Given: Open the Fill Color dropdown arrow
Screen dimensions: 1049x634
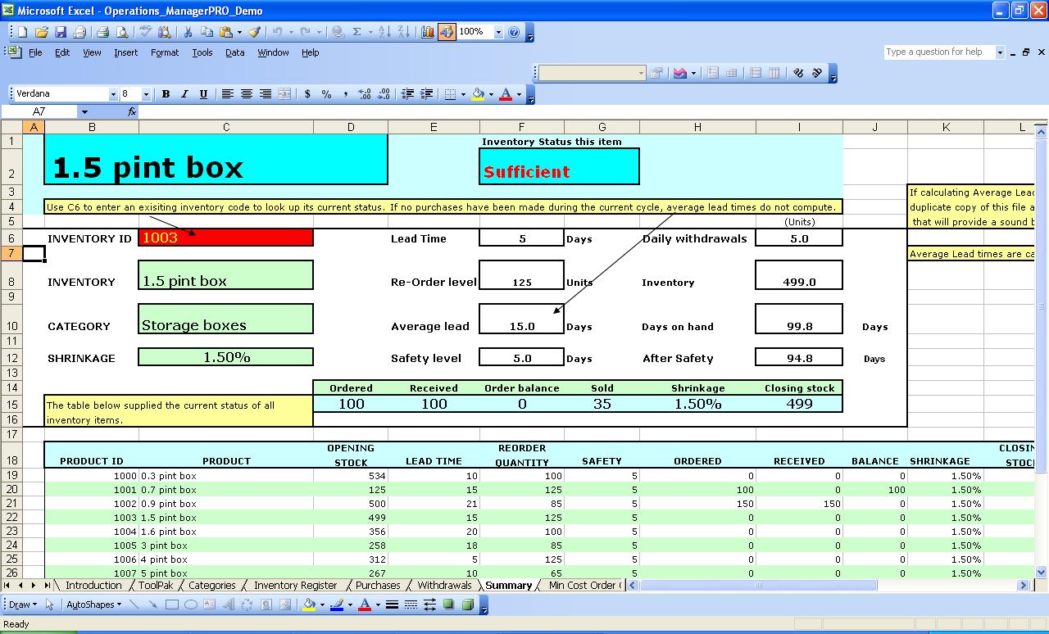Looking at the screenshot, I should click(x=492, y=93).
